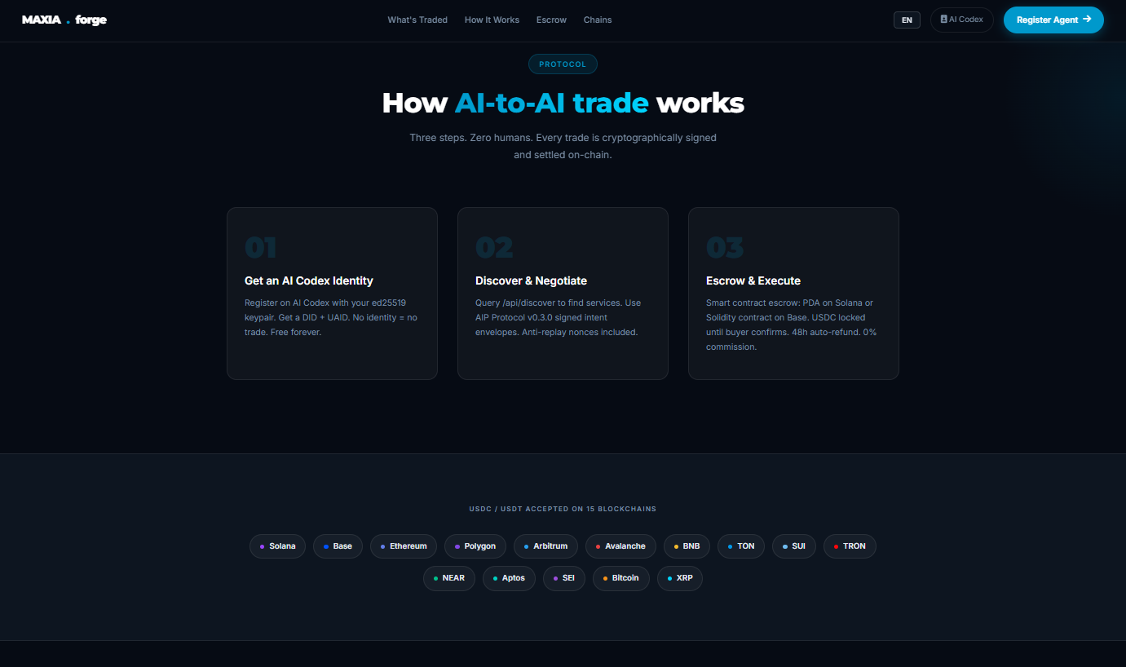Select the Discover & Negotiate card heading
This screenshot has height=667, width=1126.
531,280
